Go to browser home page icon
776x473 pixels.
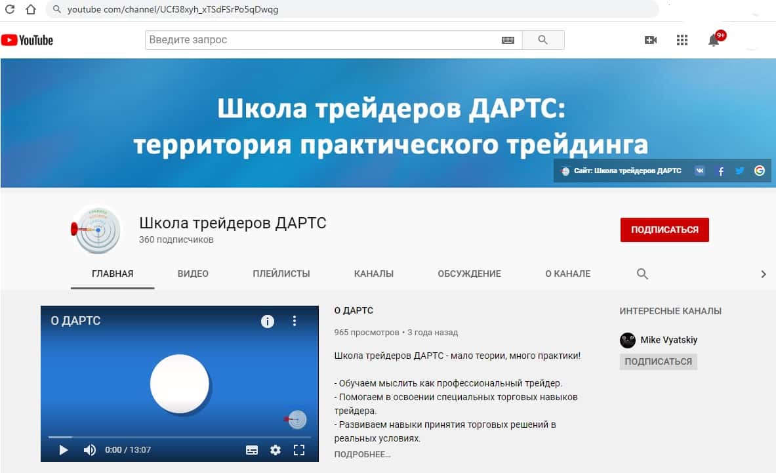(x=31, y=9)
